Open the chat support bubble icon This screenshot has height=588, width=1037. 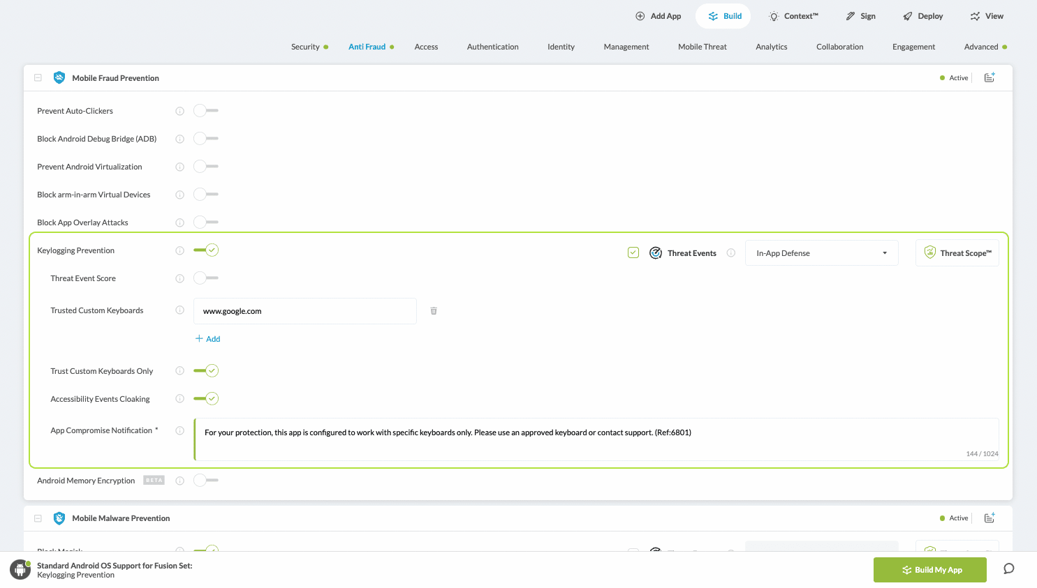[1008, 568]
